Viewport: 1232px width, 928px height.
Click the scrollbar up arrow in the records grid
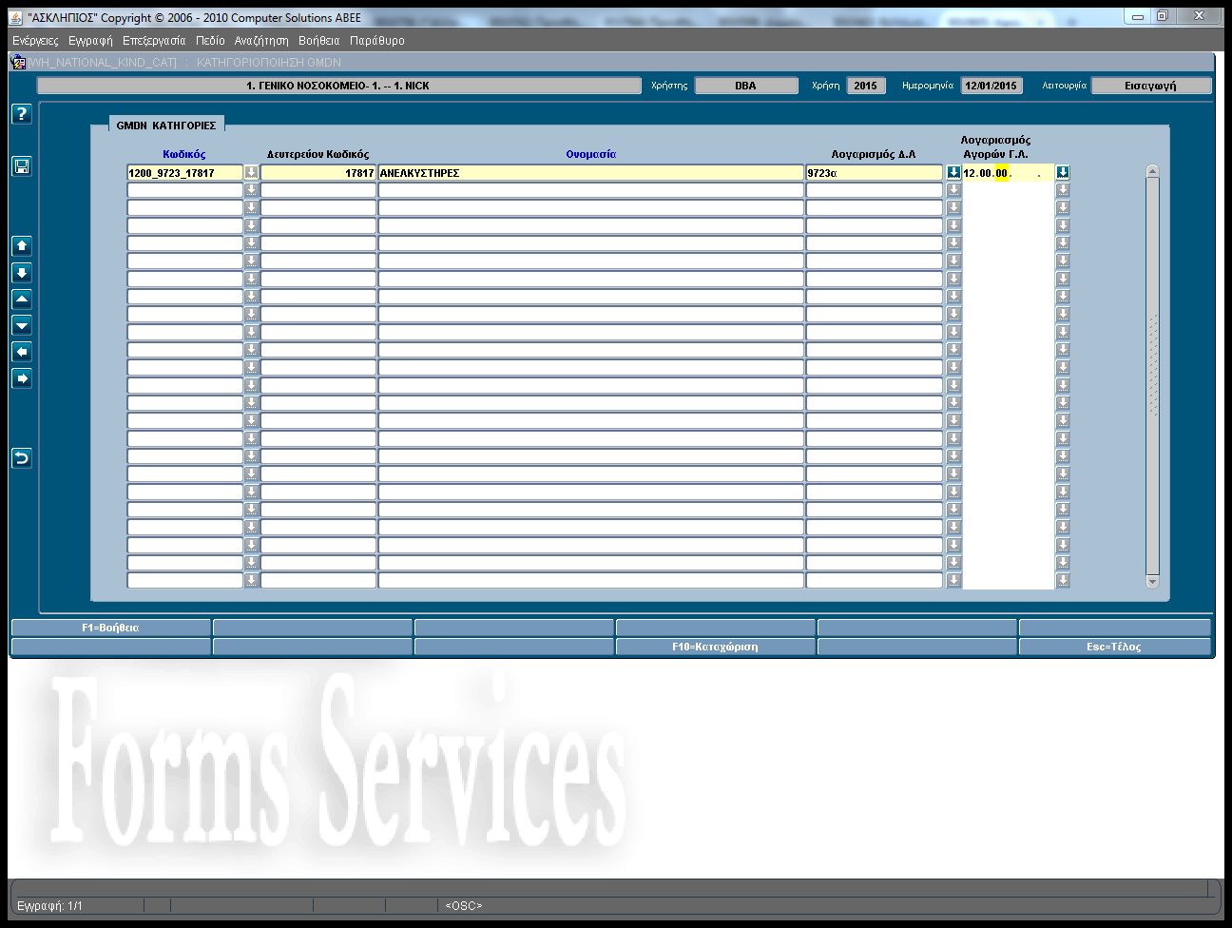click(1152, 171)
